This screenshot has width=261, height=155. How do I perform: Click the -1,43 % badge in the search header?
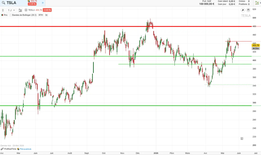tap(32, 4)
